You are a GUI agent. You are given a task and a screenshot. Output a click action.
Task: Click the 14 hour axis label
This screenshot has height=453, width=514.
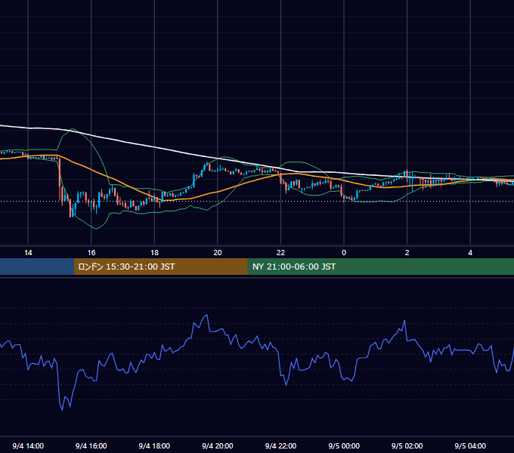28,253
